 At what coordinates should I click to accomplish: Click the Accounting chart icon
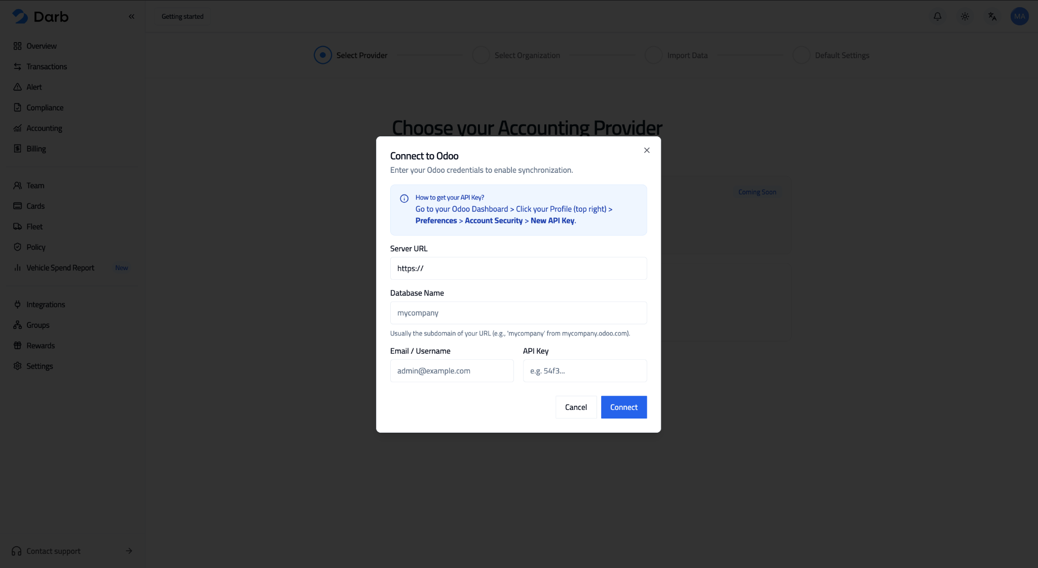pyautogui.click(x=18, y=128)
